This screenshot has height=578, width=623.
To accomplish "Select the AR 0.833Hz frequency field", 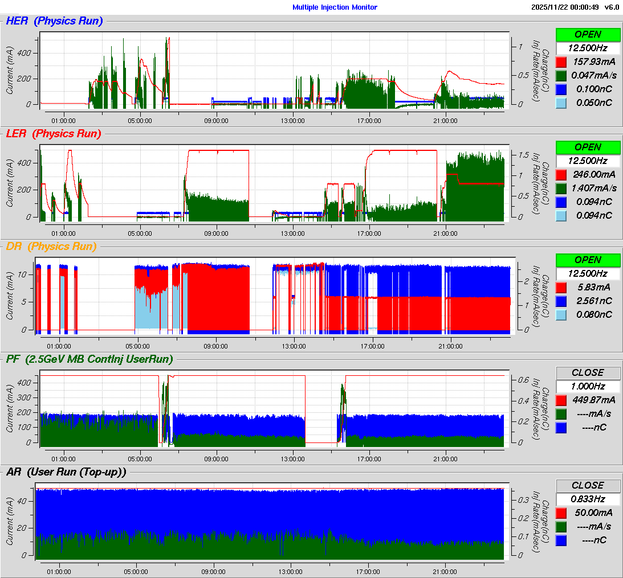I will point(588,499).
